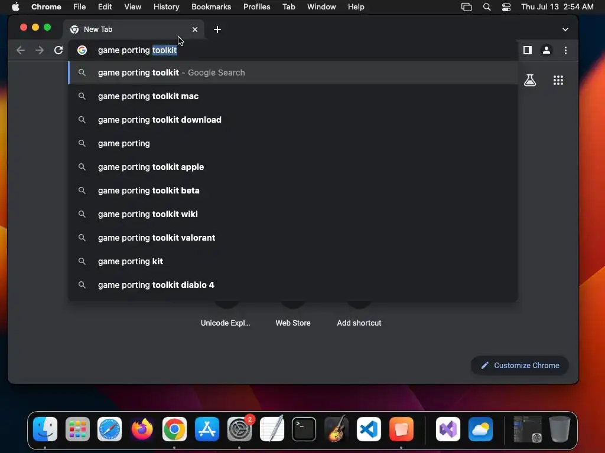
Task: Open the View menu
Action: pyautogui.click(x=133, y=7)
